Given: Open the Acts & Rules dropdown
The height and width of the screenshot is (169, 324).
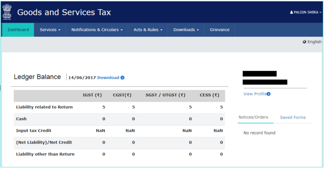Looking at the screenshot, I should pyautogui.click(x=148, y=30).
